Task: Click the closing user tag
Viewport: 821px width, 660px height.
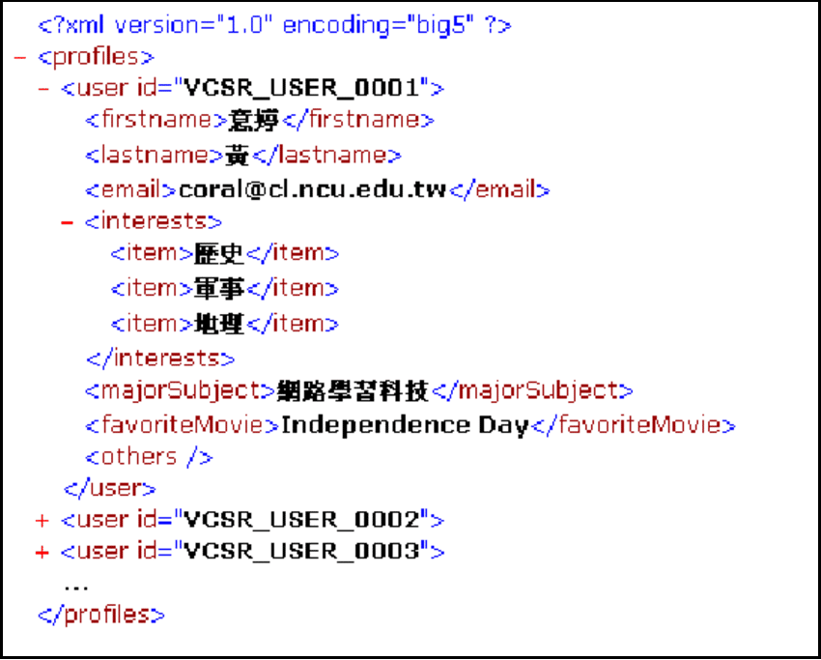Action: (110, 489)
